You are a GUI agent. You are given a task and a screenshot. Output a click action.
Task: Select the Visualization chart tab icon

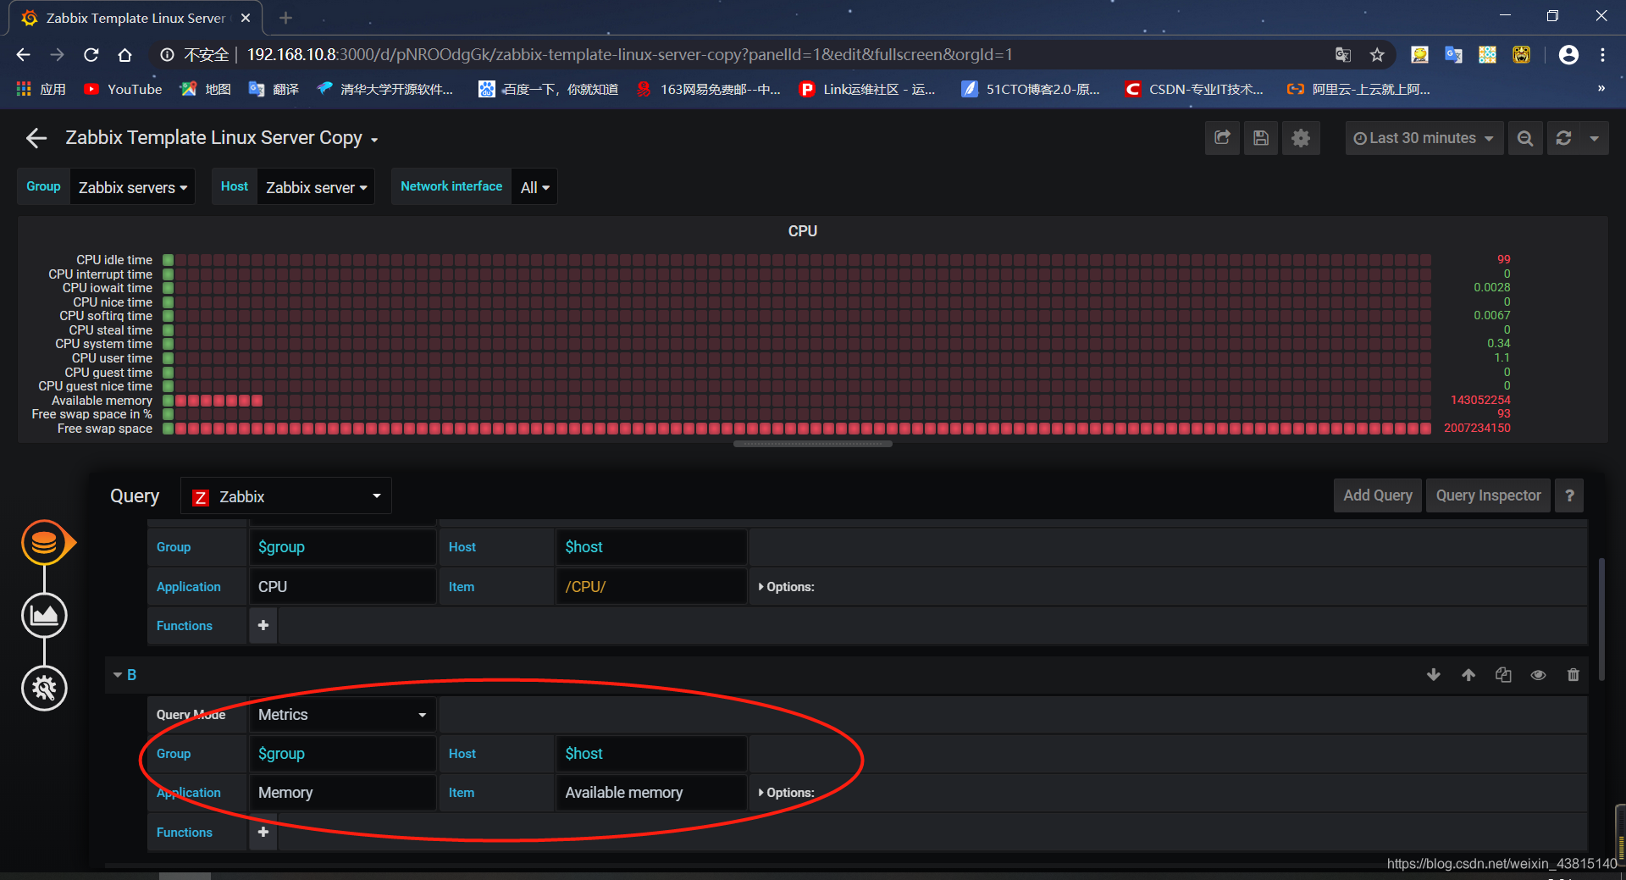point(44,616)
